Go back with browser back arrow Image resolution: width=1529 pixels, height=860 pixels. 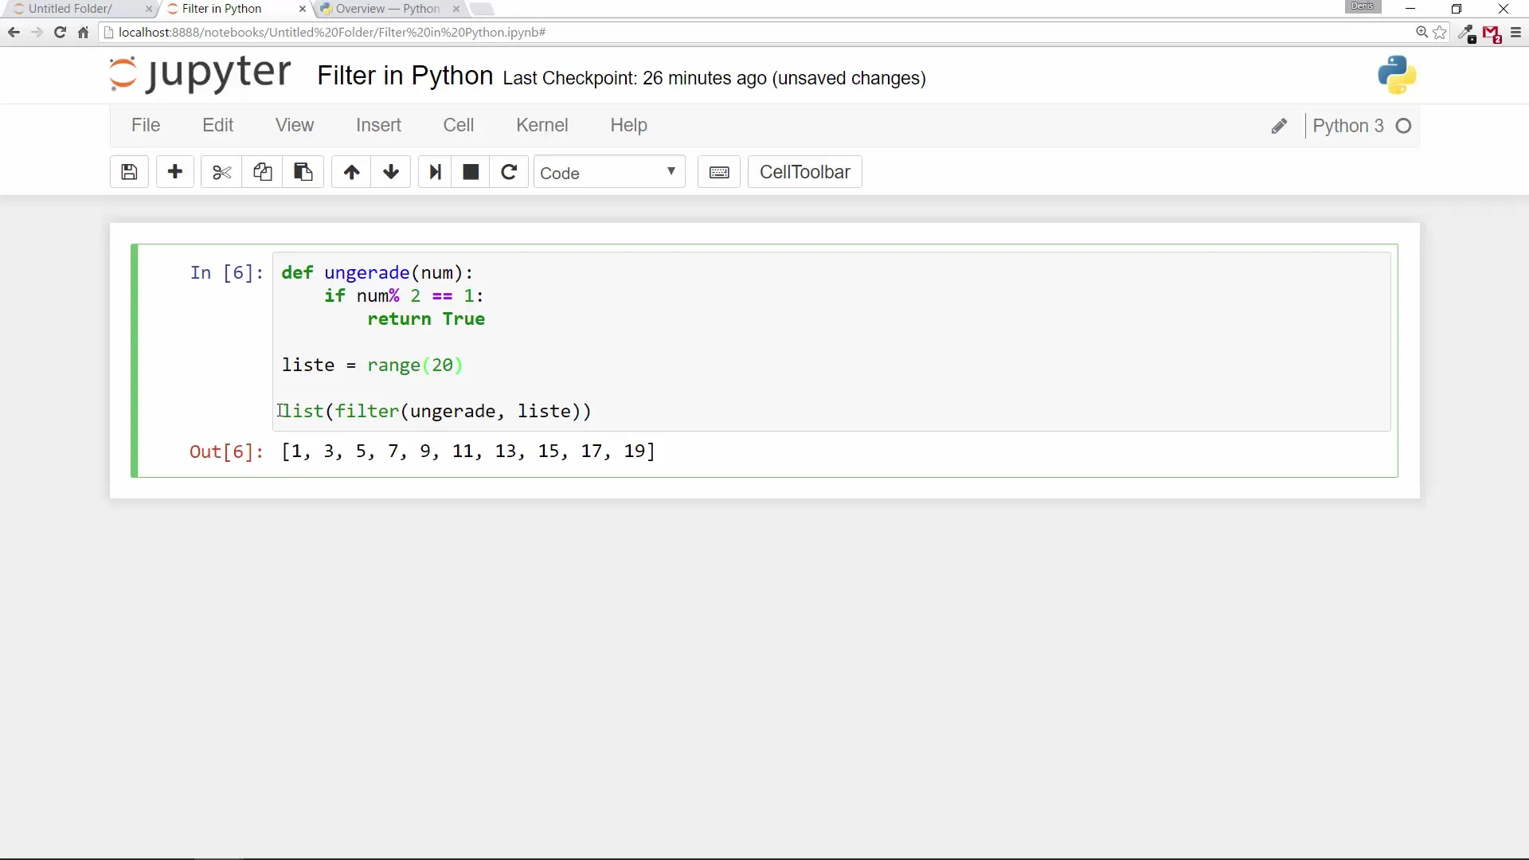click(14, 33)
